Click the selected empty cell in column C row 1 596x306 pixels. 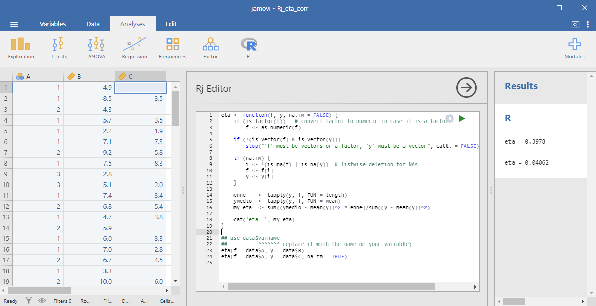141,88
